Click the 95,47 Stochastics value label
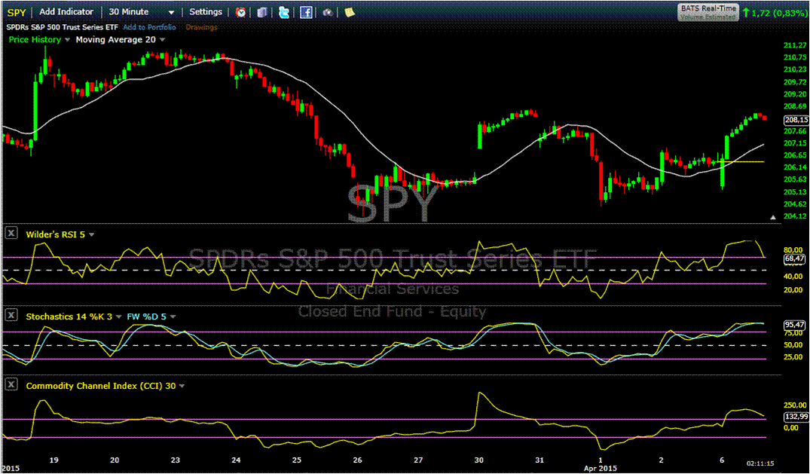 (x=796, y=325)
